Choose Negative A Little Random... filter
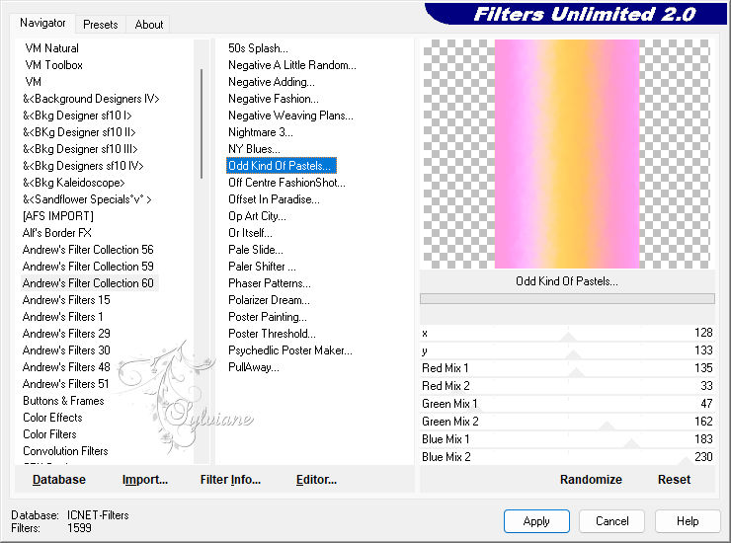The image size is (731, 543). click(x=291, y=65)
